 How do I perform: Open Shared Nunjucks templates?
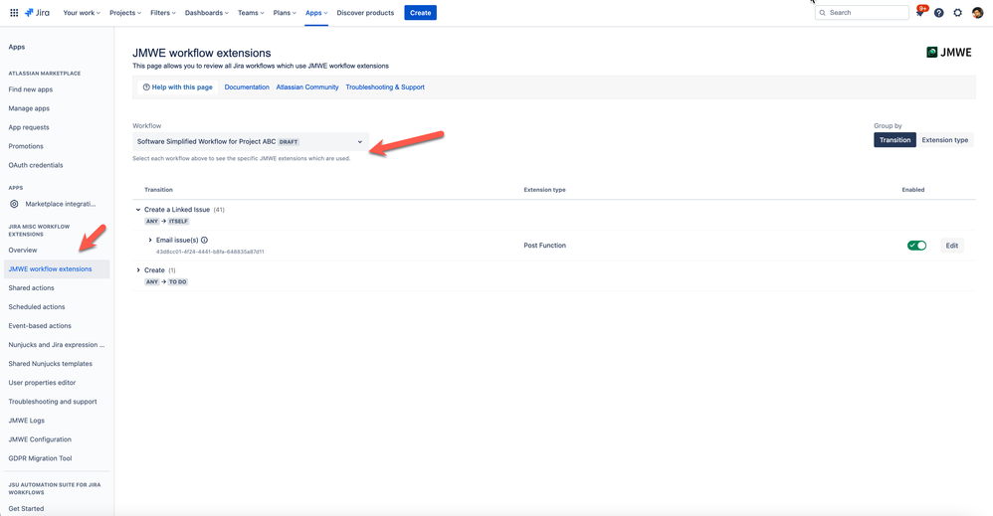point(50,364)
